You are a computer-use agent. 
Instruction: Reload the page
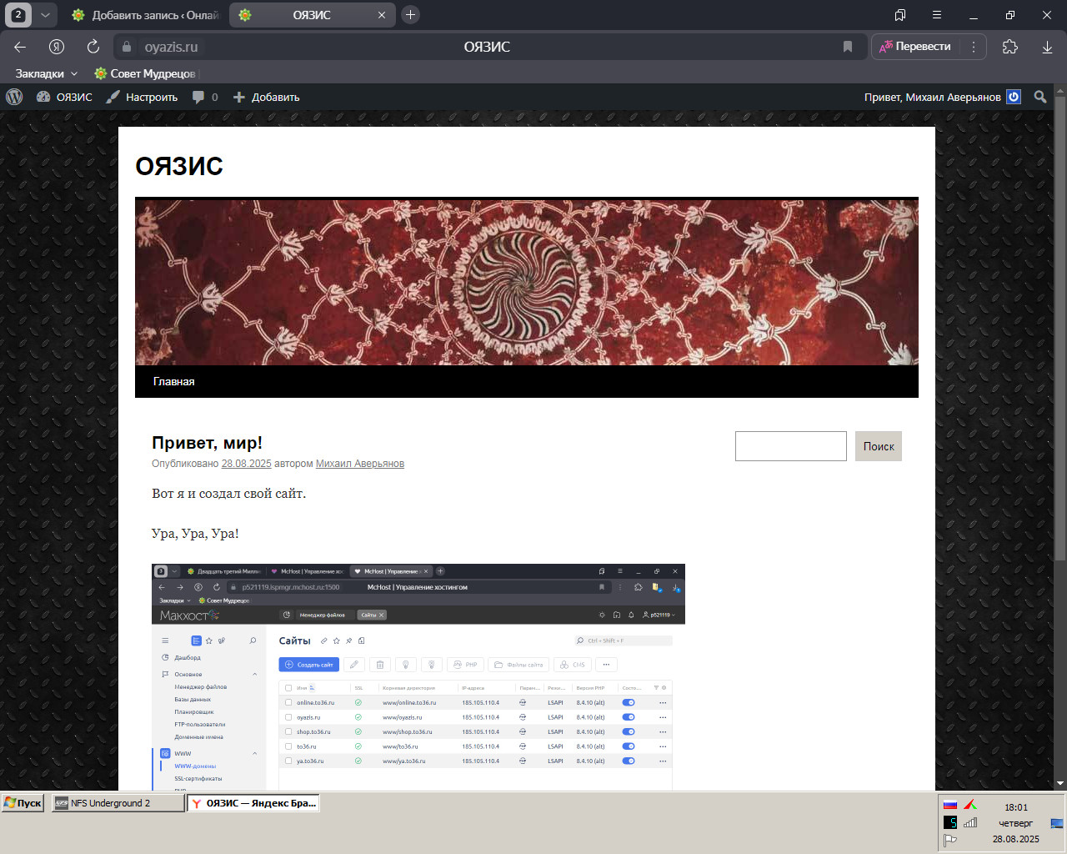coord(93,47)
